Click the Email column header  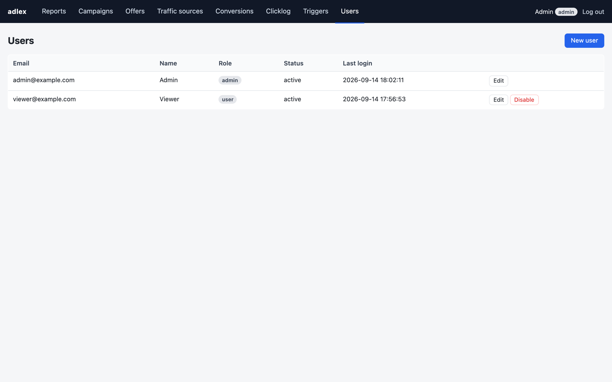click(21, 63)
